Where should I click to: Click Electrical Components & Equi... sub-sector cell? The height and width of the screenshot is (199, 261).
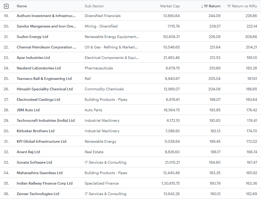tap(112, 58)
